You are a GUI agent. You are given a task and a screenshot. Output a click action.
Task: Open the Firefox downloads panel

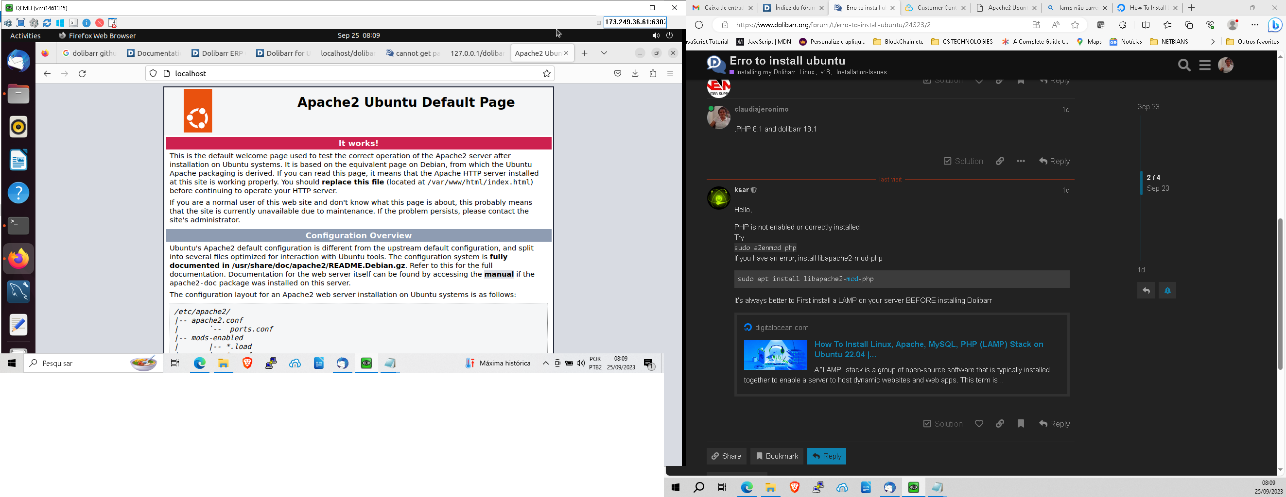(635, 74)
